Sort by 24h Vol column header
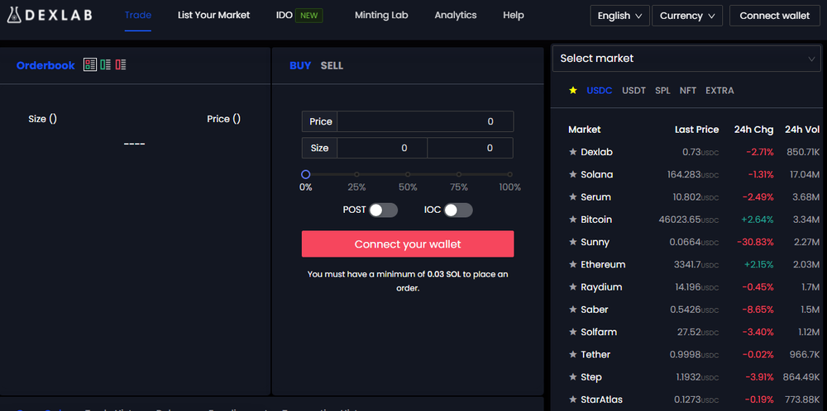This screenshot has height=411, width=827. click(802, 130)
